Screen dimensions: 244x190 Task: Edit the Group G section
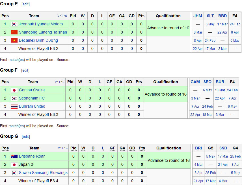coord(26,136)
